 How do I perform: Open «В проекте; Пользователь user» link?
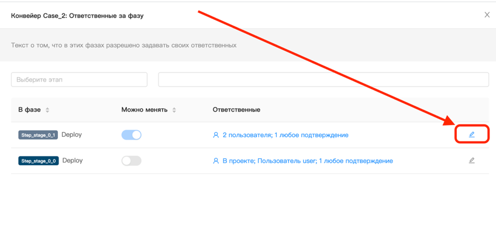coord(308,161)
